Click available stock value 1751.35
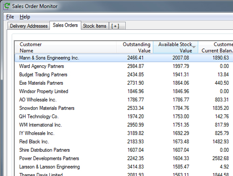233x176 pixels. tap(181, 125)
